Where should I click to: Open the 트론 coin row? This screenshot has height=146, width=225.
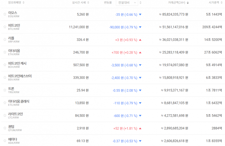point(112,90)
